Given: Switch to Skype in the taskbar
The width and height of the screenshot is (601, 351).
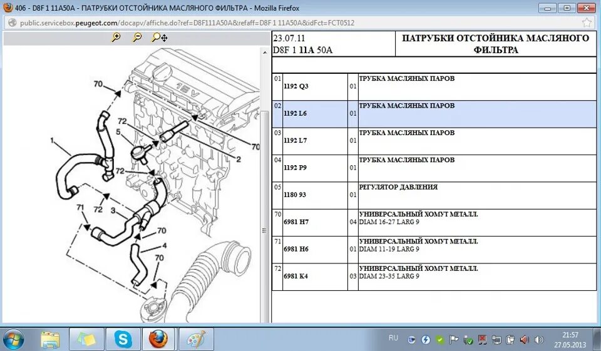Looking at the screenshot, I should click(123, 340).
